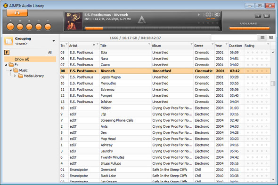Screen dimensions: 278x185
Task: Set rating stars for the Ashtray row
Action: point(257,145)
